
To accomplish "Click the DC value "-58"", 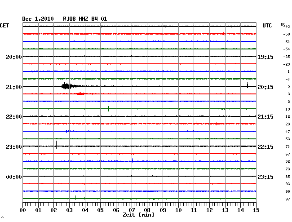I will 287,34.
